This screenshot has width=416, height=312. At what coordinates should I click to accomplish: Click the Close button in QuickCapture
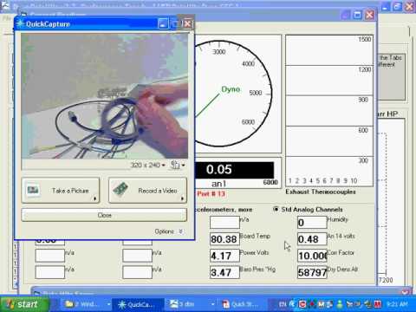104,215
